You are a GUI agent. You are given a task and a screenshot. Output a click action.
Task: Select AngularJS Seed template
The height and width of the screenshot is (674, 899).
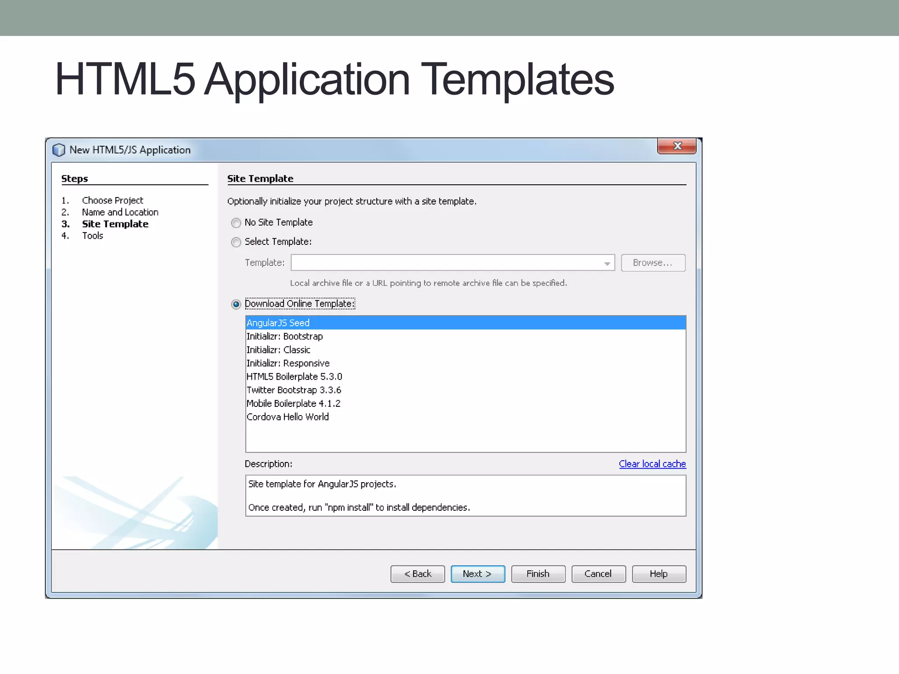466,323
